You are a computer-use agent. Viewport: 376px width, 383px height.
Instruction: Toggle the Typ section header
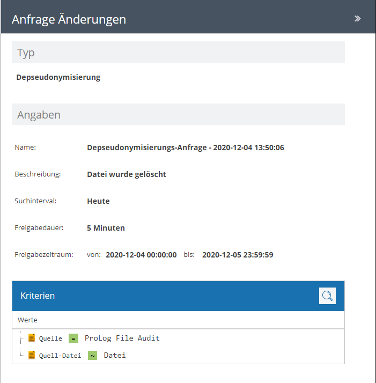pyautogui.click(x=178, y=53)
